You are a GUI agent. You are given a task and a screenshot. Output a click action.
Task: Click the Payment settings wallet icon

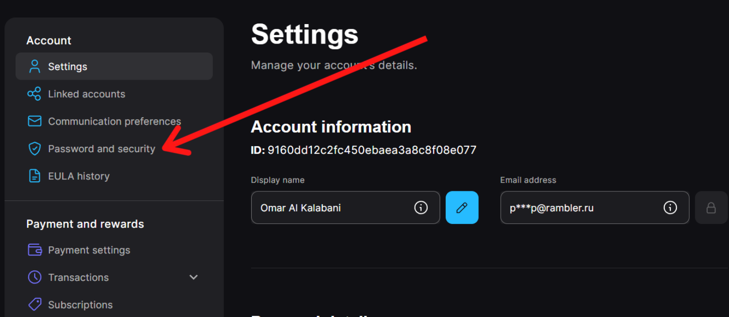34,250
